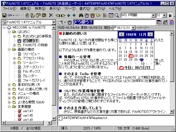Image resolution: width=176 pixels, height=132 pixels.
Task: Click the forward navigation arrow icon
Action: pyautogui.click(x=18, y=15)
